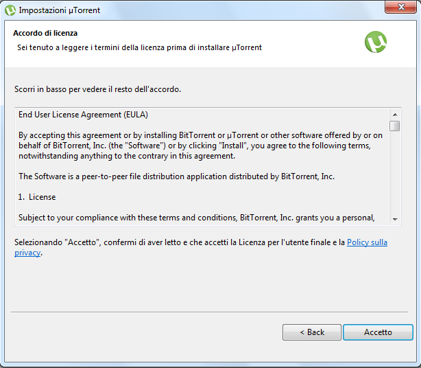421x368 pixels.
Task: Click the EULA scrollbar thumb
Action: [x=395, y=126]
